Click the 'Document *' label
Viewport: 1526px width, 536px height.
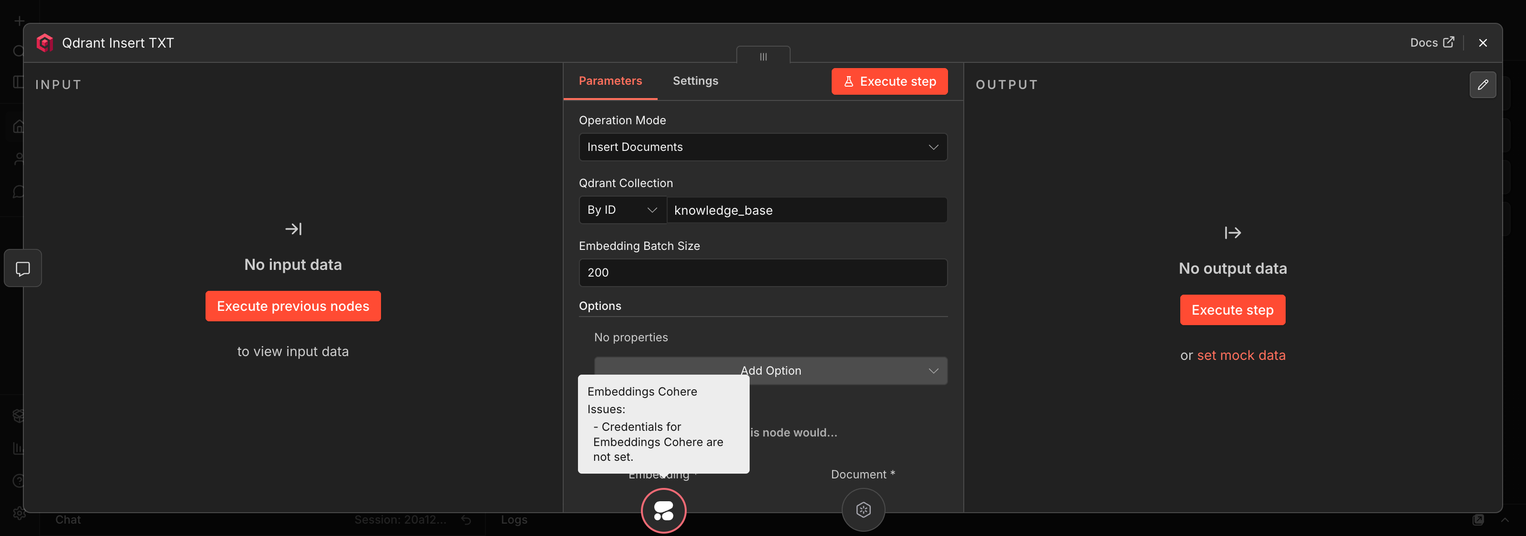pos(863,475)
